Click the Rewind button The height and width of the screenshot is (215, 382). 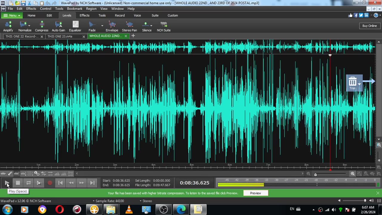click(x=71, y=183)
